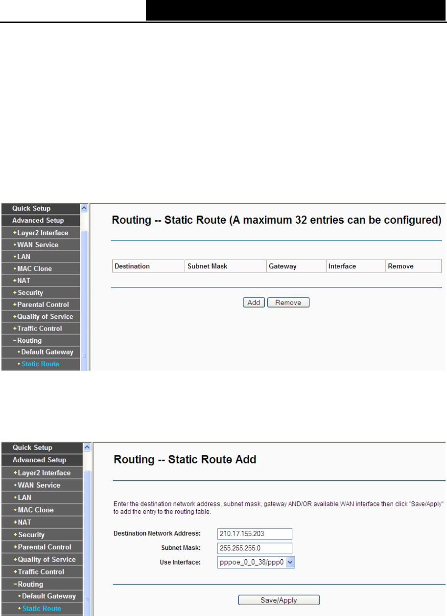Click the Subnet Mask column header

pos(226,266)
